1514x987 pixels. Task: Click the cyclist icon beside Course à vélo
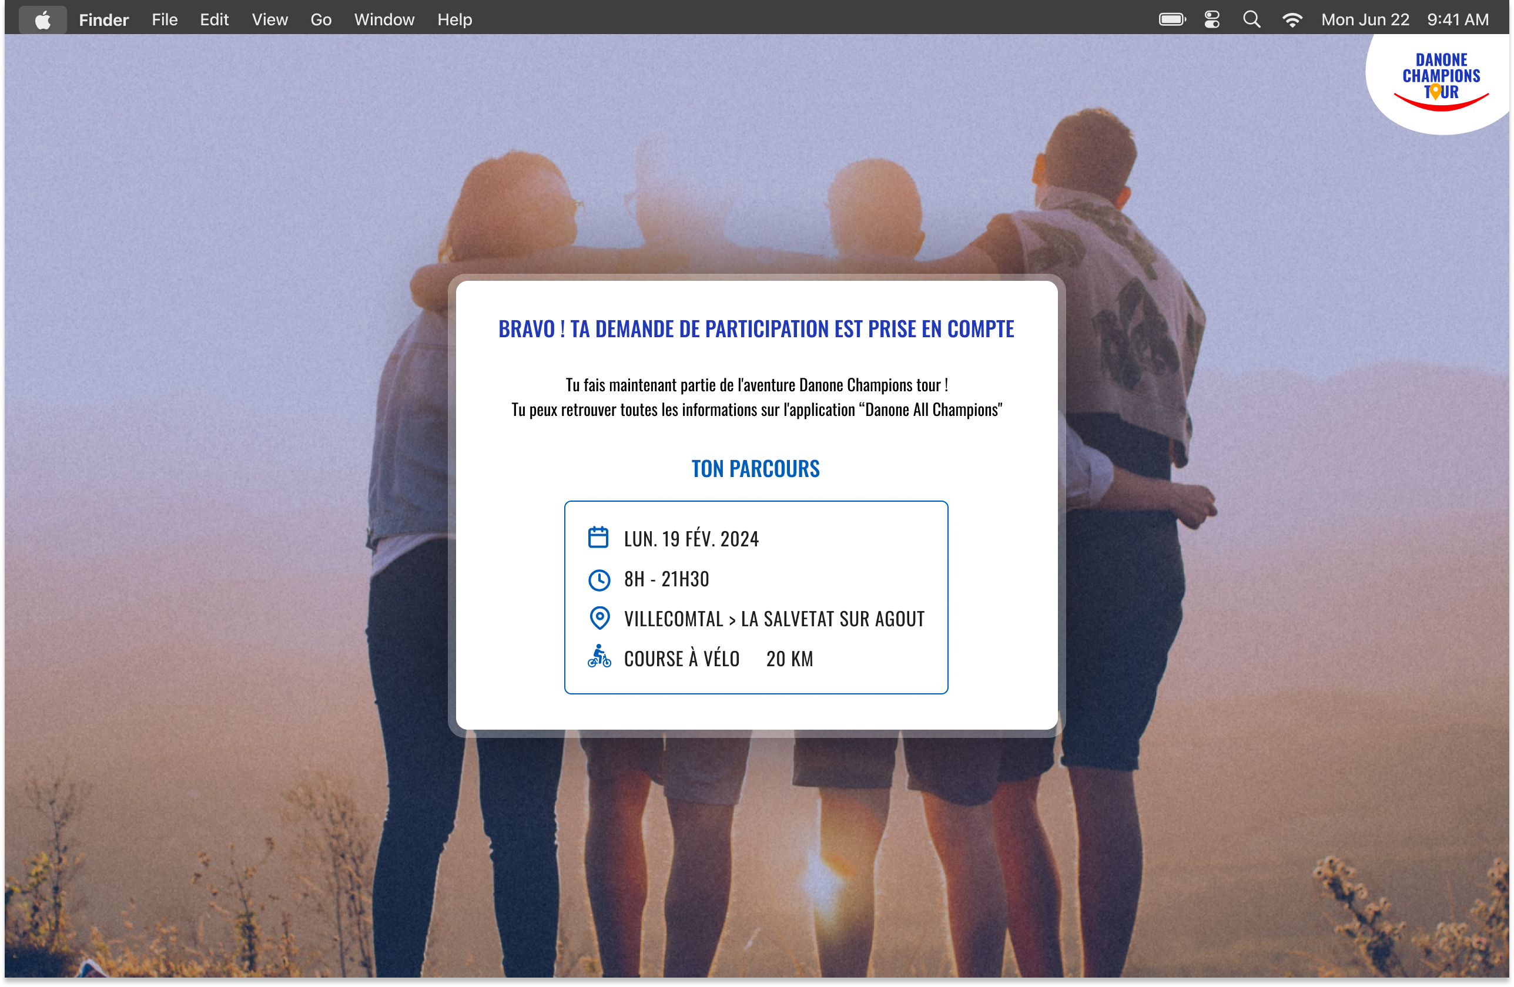599,657
